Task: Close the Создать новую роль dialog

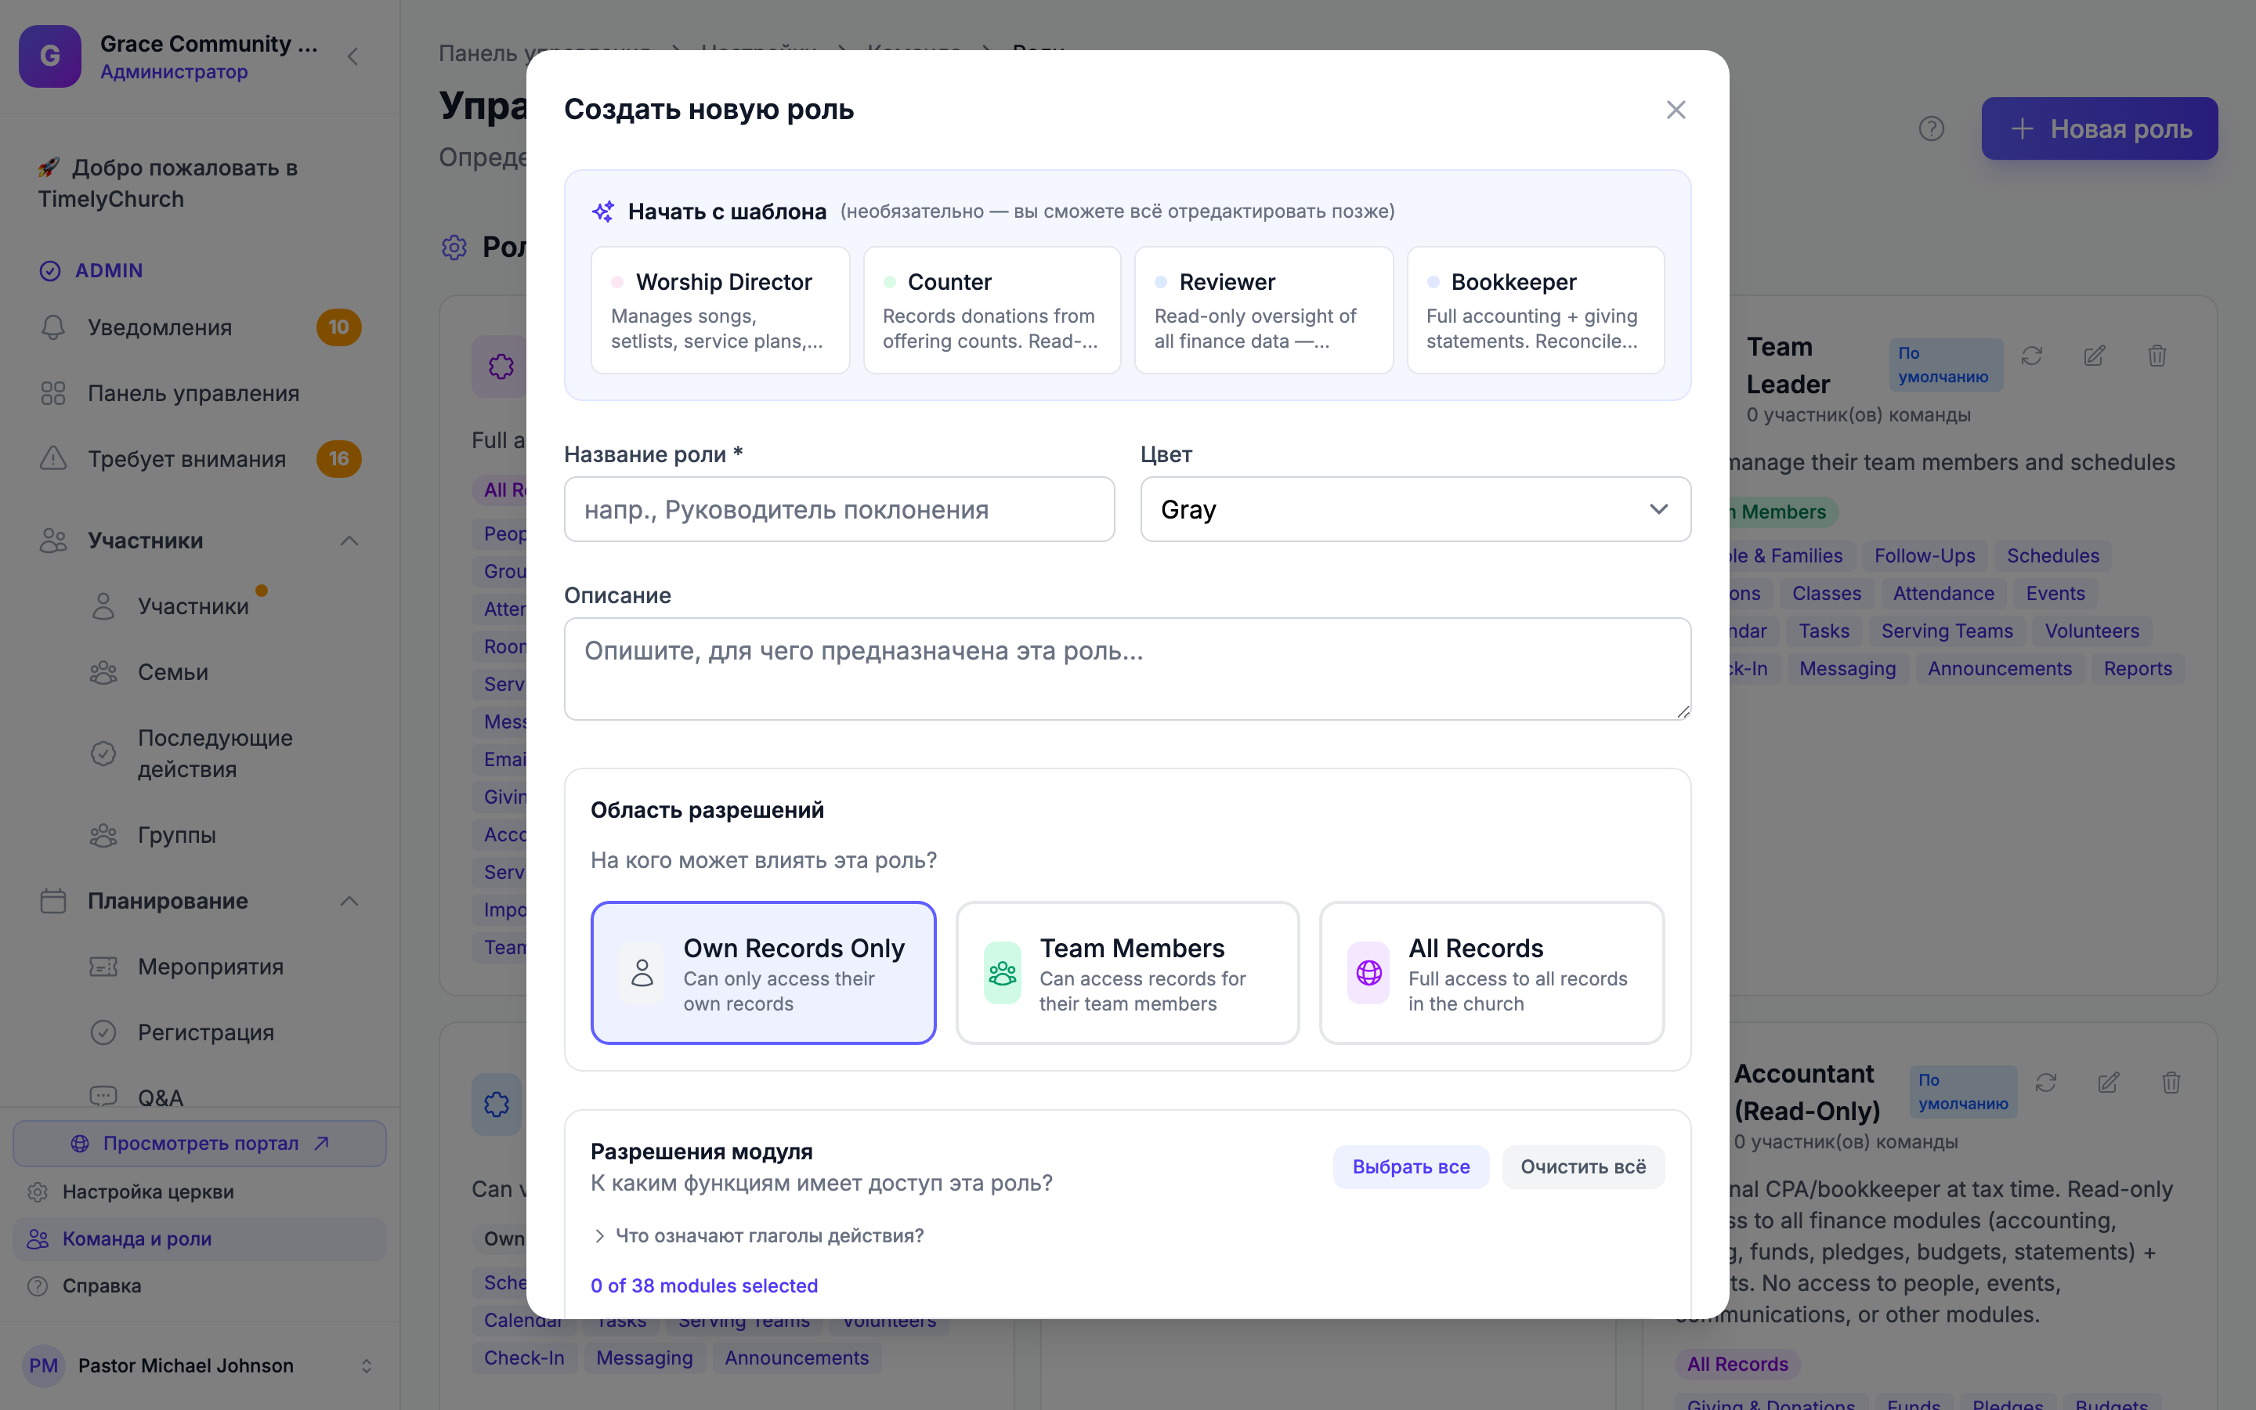Action: [x=1676, y=110]
